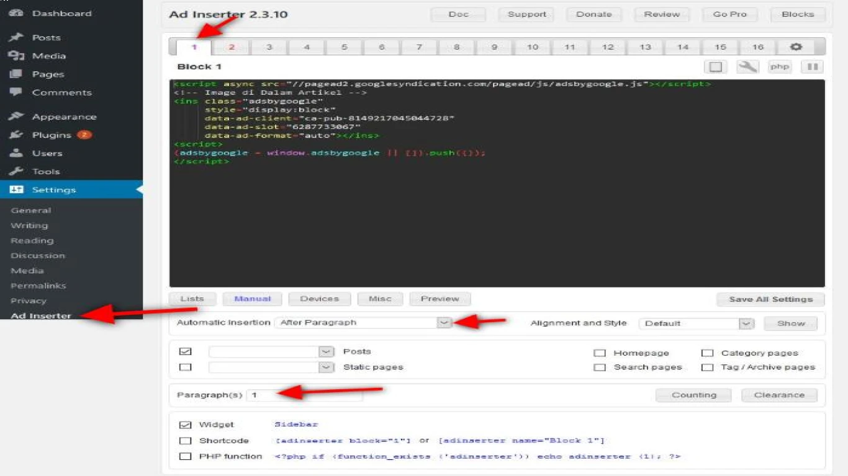Open the Dashboard menu icon

(x=16, y=13)
